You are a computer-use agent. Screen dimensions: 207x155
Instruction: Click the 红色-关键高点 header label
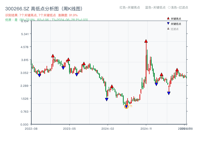pos(130,7)
